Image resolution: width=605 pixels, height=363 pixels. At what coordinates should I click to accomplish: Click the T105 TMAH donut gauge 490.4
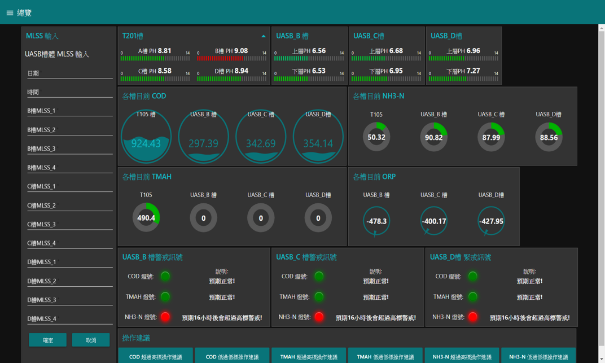146,217
